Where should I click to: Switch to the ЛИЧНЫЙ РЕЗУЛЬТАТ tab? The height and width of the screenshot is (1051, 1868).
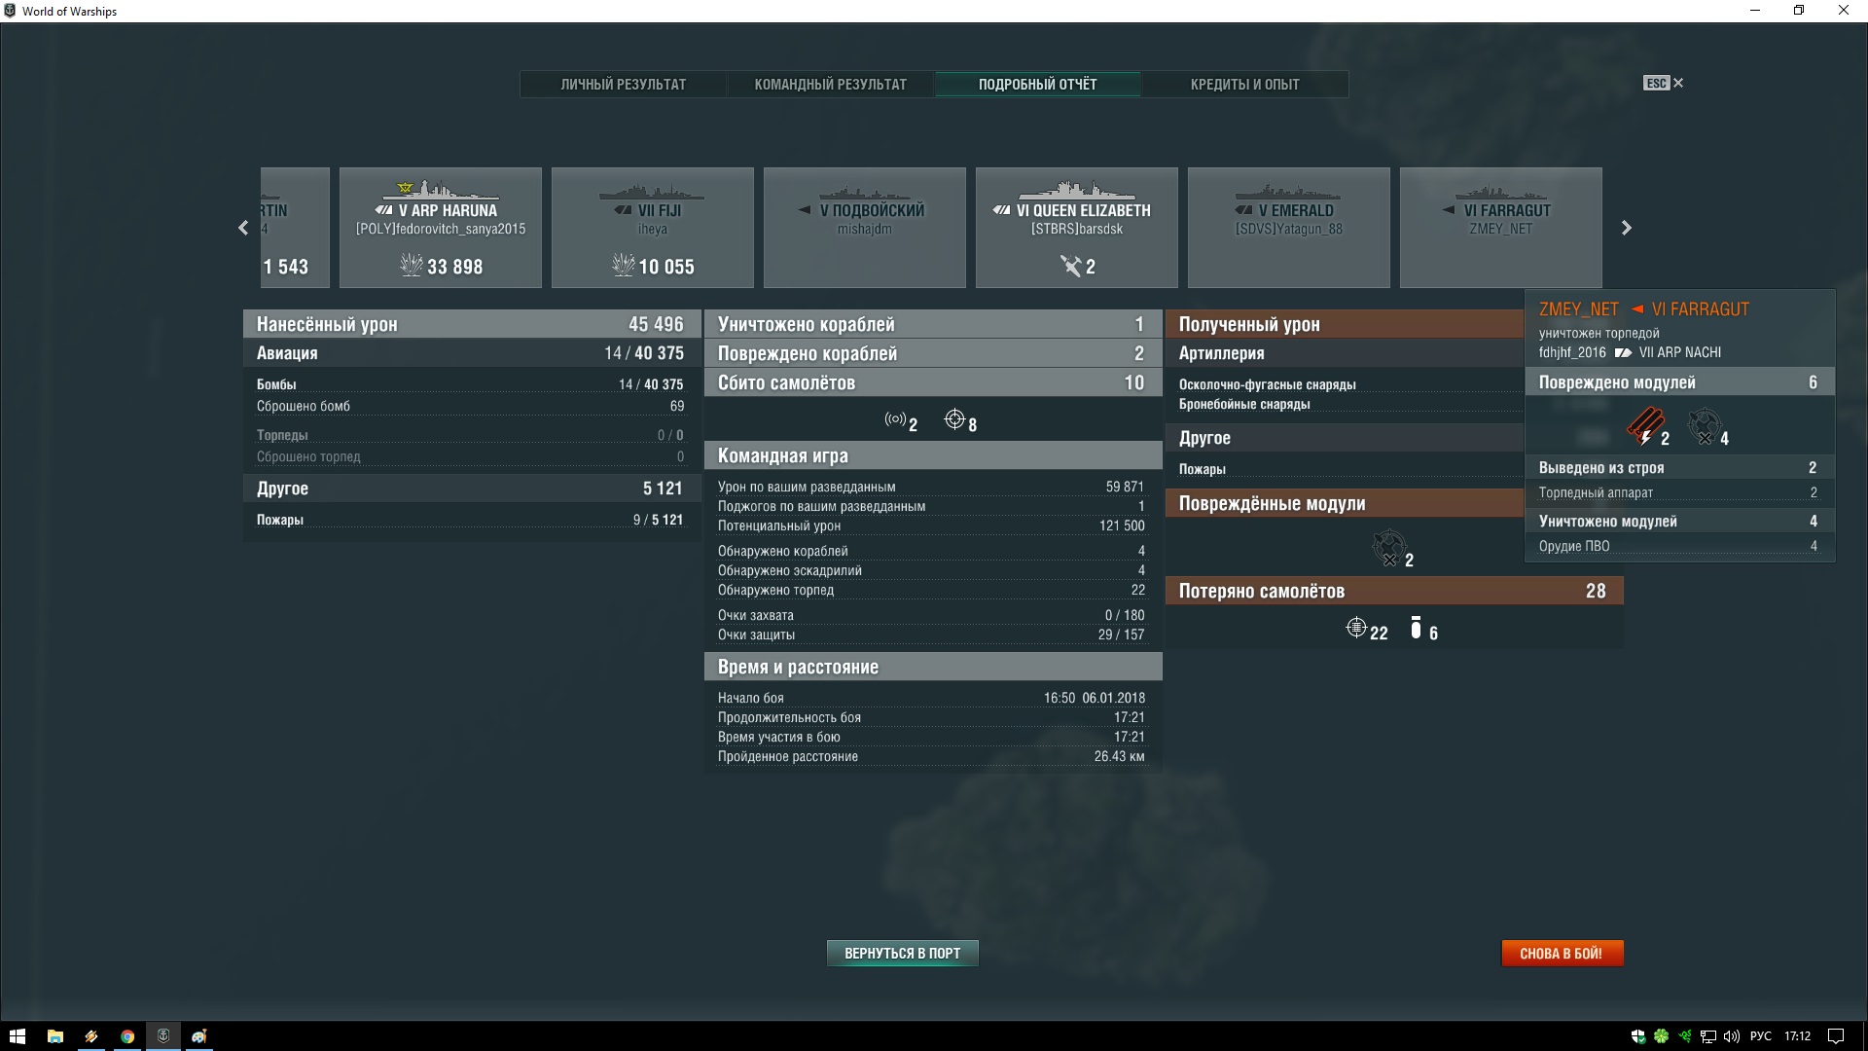pos(623,85)
